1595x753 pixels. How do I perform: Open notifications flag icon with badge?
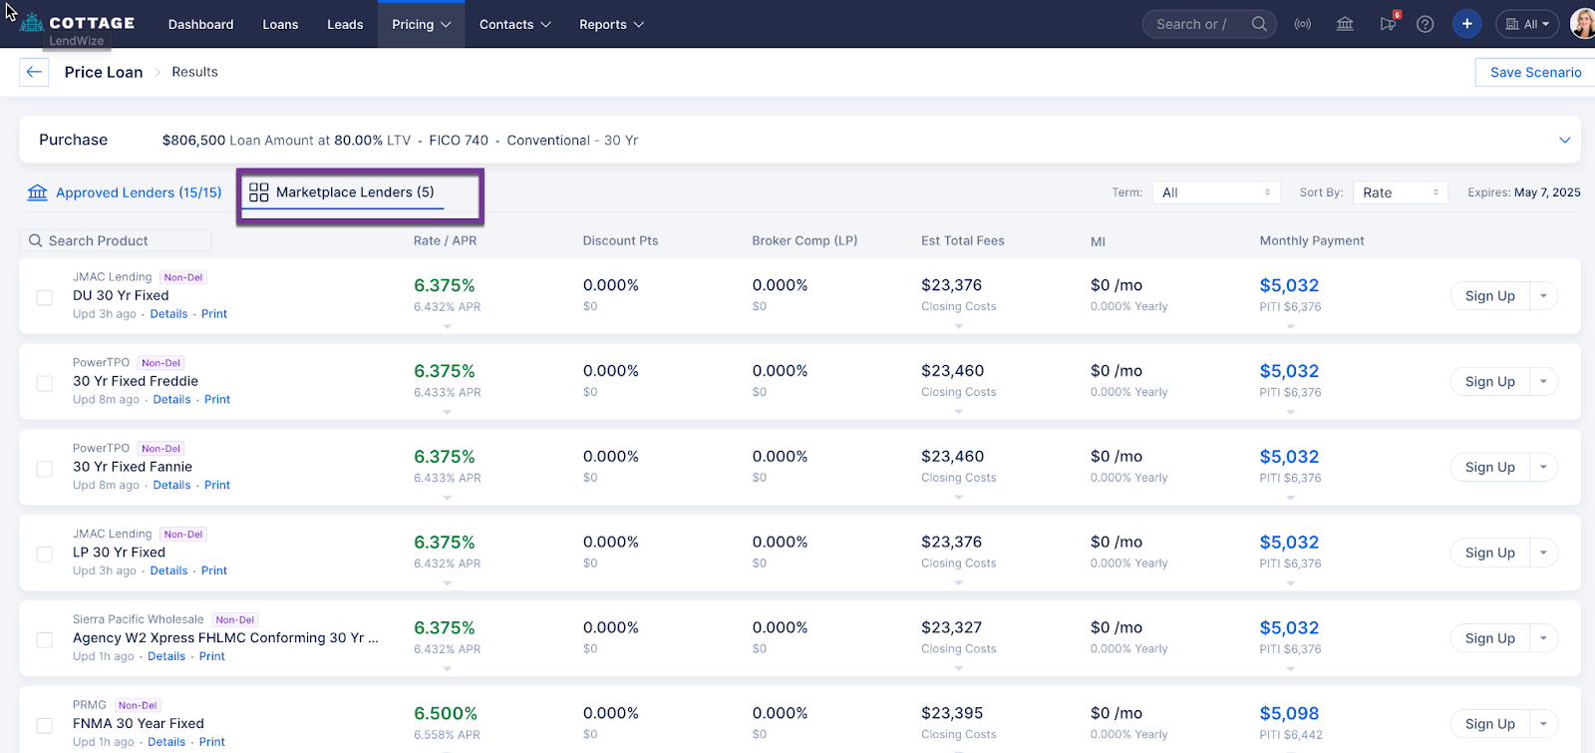click(x=1388, y=23)
